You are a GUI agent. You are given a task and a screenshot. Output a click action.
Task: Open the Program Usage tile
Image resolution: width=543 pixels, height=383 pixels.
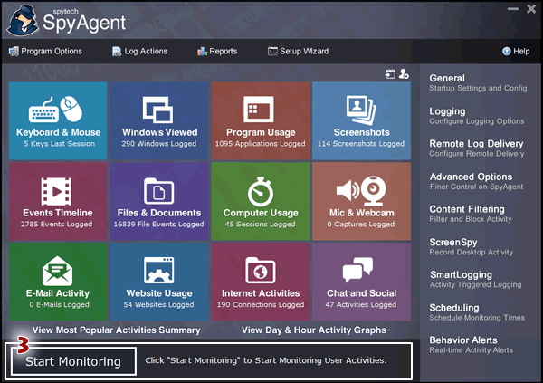click(x=261, y=121)
